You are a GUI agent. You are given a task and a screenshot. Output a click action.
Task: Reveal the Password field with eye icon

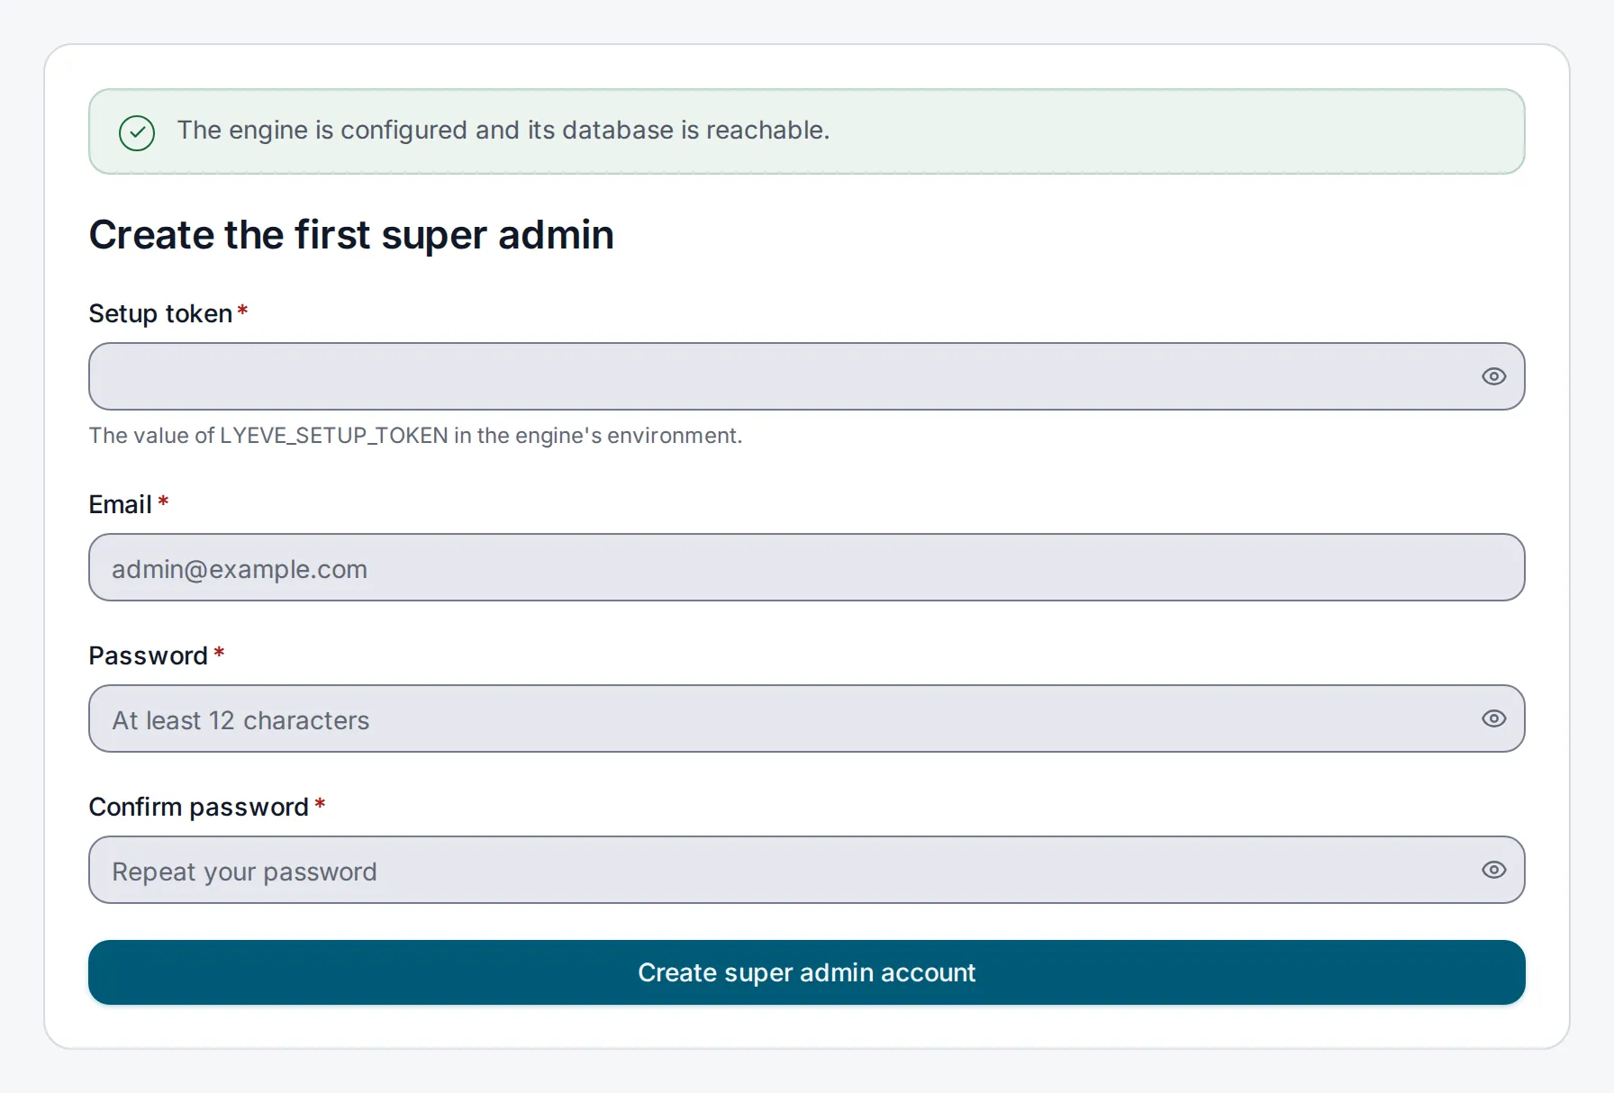(x=1493, y=718)
